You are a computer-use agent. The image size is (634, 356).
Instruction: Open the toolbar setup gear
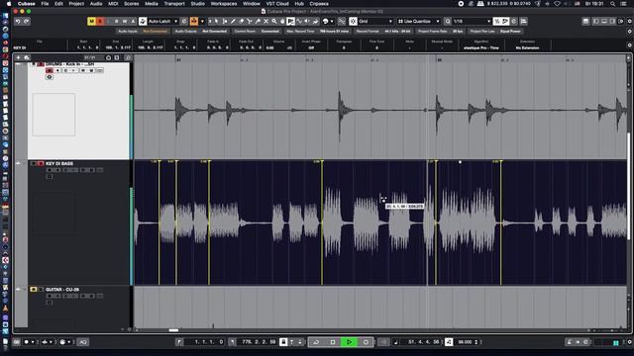coord(629,21)
